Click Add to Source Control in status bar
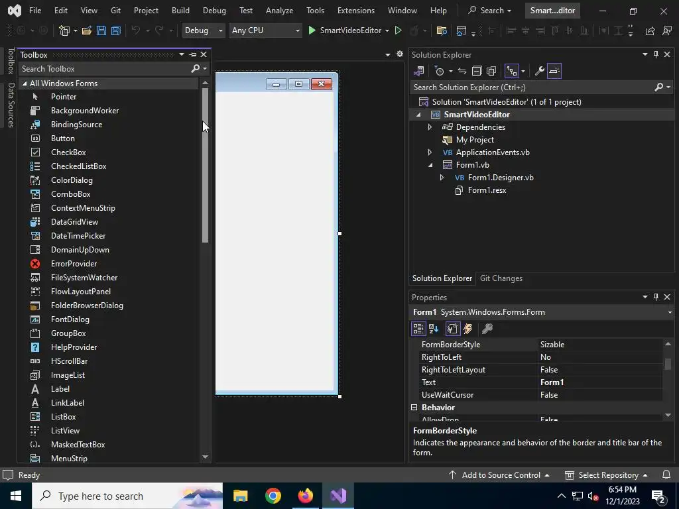Viewport: 679px width, 509px height. pyautogui.click(x=499, y=475)
